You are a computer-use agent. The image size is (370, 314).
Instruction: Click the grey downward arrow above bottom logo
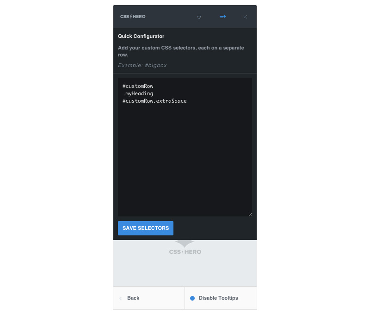pos(185,243)
